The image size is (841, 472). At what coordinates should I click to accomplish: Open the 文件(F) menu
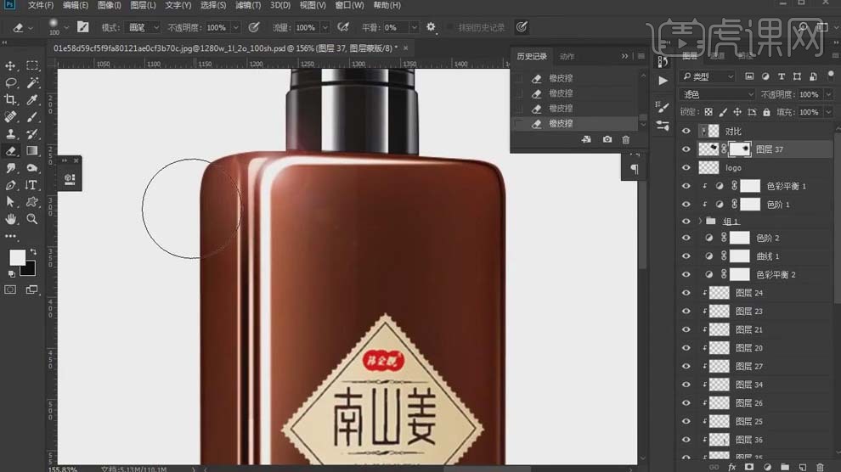(x=40, y=5)
